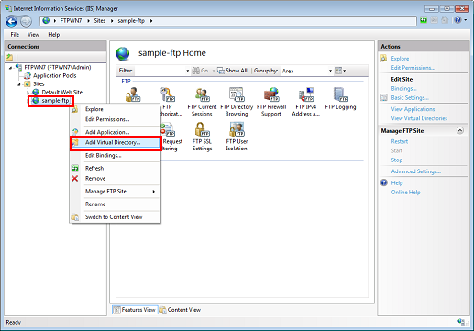This screenshot has width=474, height=331.
Task: Open FTP Firewall Support icon
Action: pyautogui.click(x=271, y=102)
